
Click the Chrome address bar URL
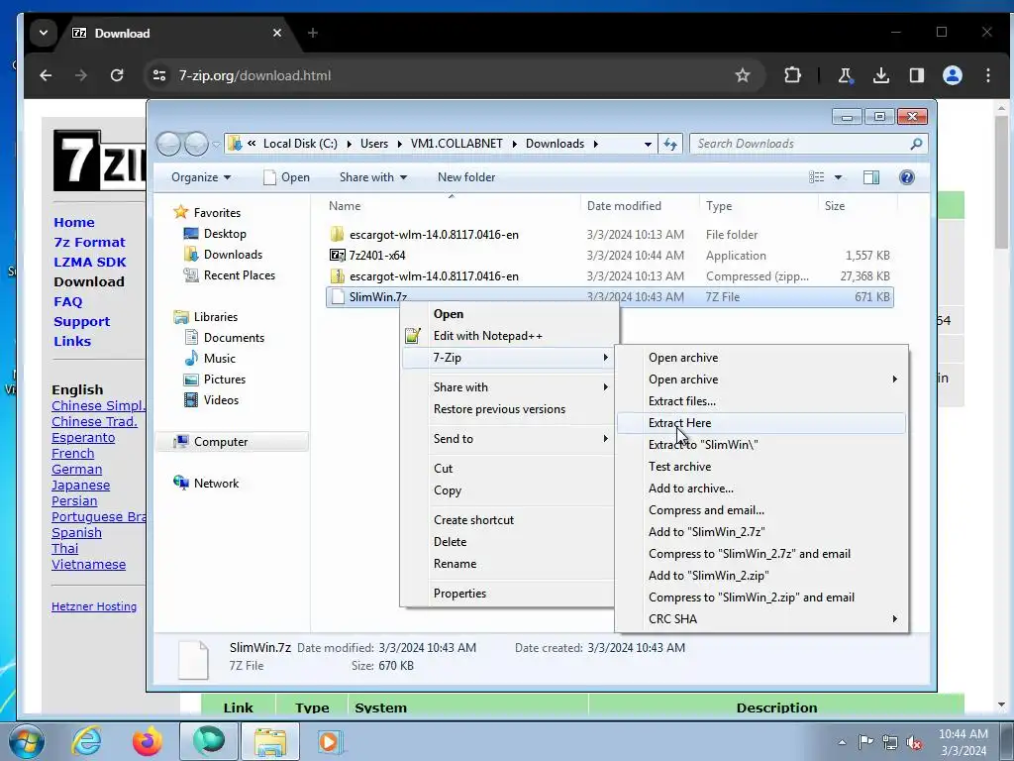tap(254, 75)
